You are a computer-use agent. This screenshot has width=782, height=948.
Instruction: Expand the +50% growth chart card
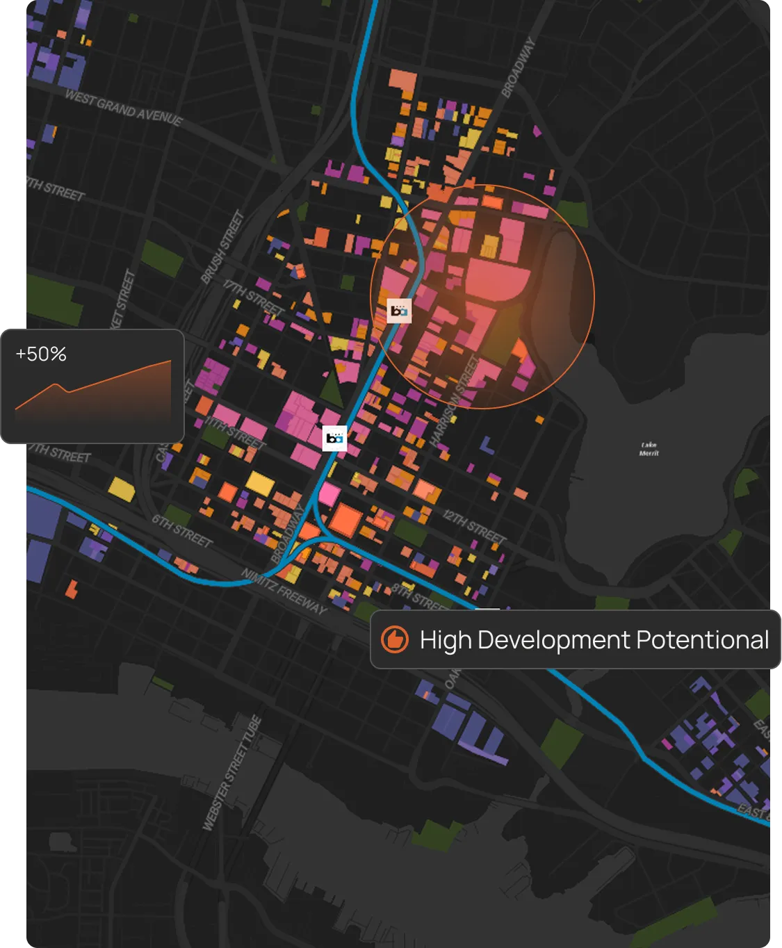[x=91, y=386]
